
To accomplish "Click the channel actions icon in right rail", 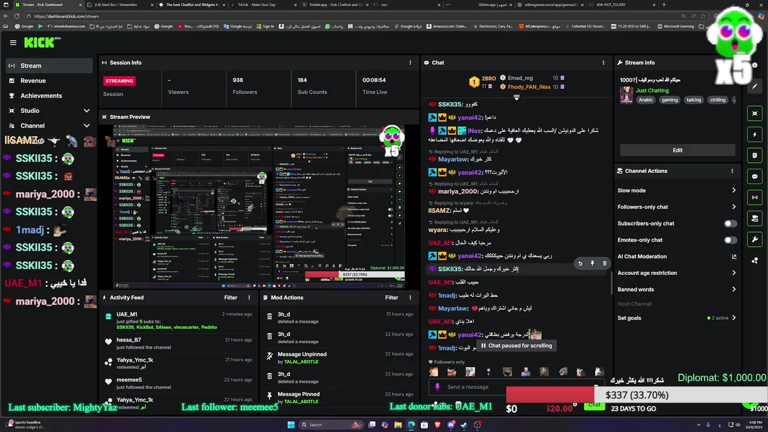I will tap(755, 218).
